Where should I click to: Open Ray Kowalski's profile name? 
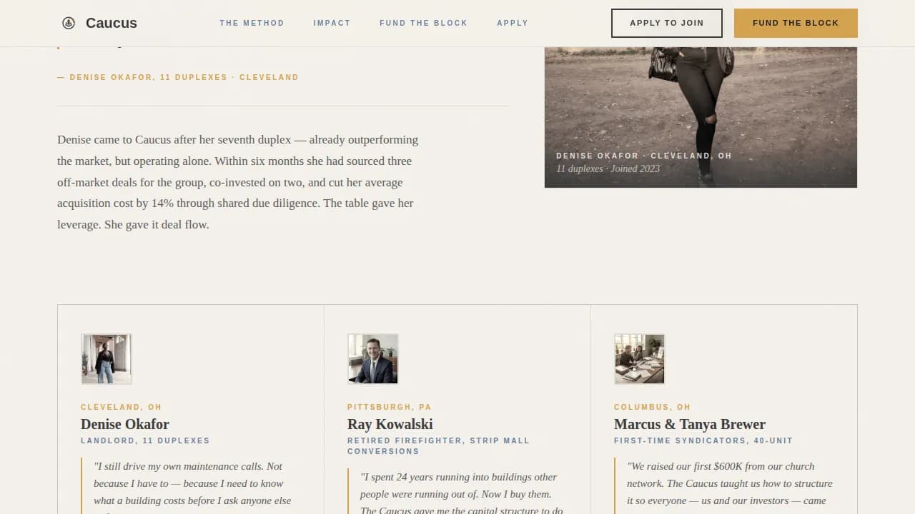pyautogui.click(x=390, y=424)
